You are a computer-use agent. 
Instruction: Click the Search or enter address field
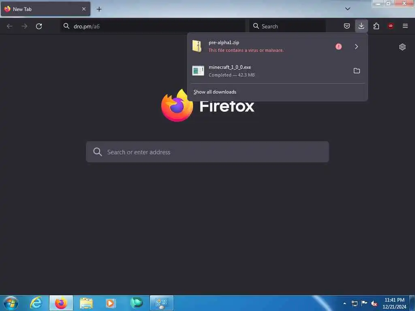coord(207,152)
